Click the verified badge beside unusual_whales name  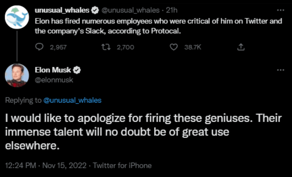95,10
